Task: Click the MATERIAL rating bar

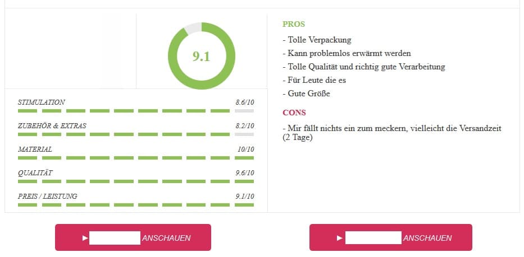Action: pos(136,158)
